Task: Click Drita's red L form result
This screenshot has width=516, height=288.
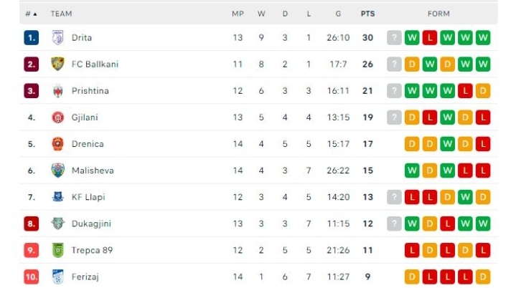Action: coord(429,37)
